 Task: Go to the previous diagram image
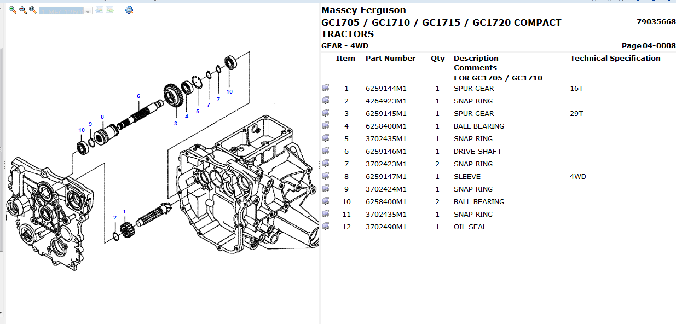(x=100, y=10)
